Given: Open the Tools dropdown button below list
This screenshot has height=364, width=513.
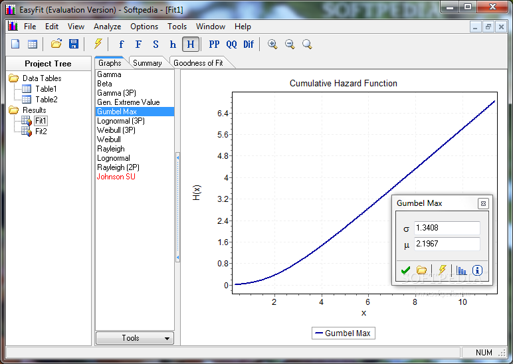Looking at the screenshot, I should click(134, 338).
